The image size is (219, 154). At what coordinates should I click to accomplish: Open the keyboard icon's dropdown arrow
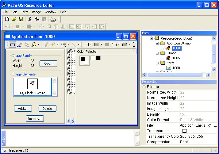pyautogui.click(x=58, y=19)
